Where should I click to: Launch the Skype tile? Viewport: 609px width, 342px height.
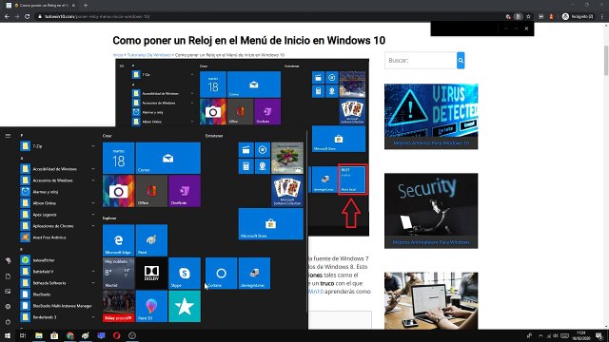(185, 273)
